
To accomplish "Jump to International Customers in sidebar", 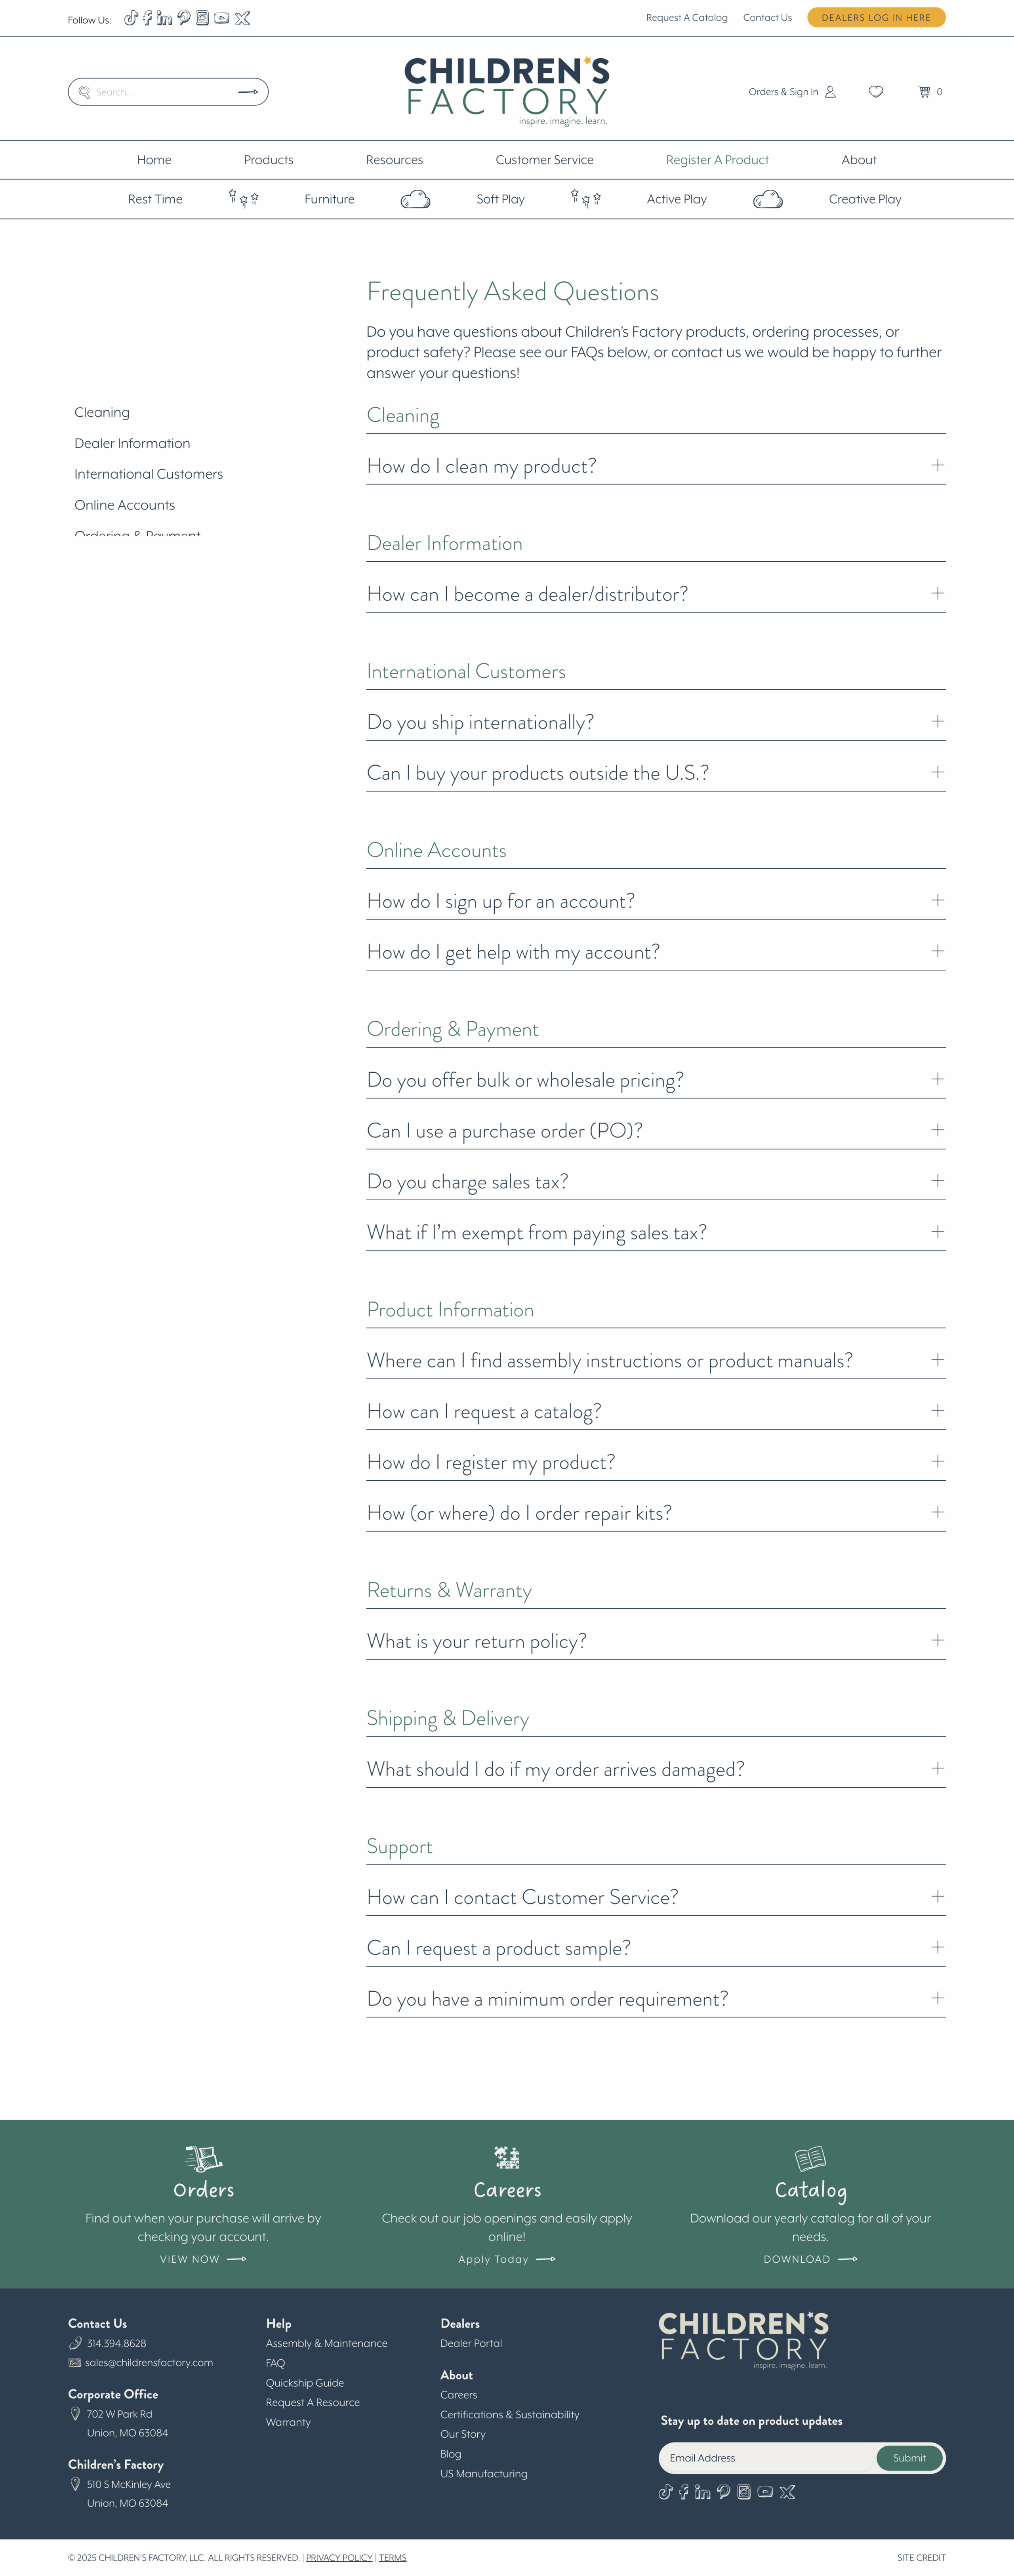I will 148,474.
